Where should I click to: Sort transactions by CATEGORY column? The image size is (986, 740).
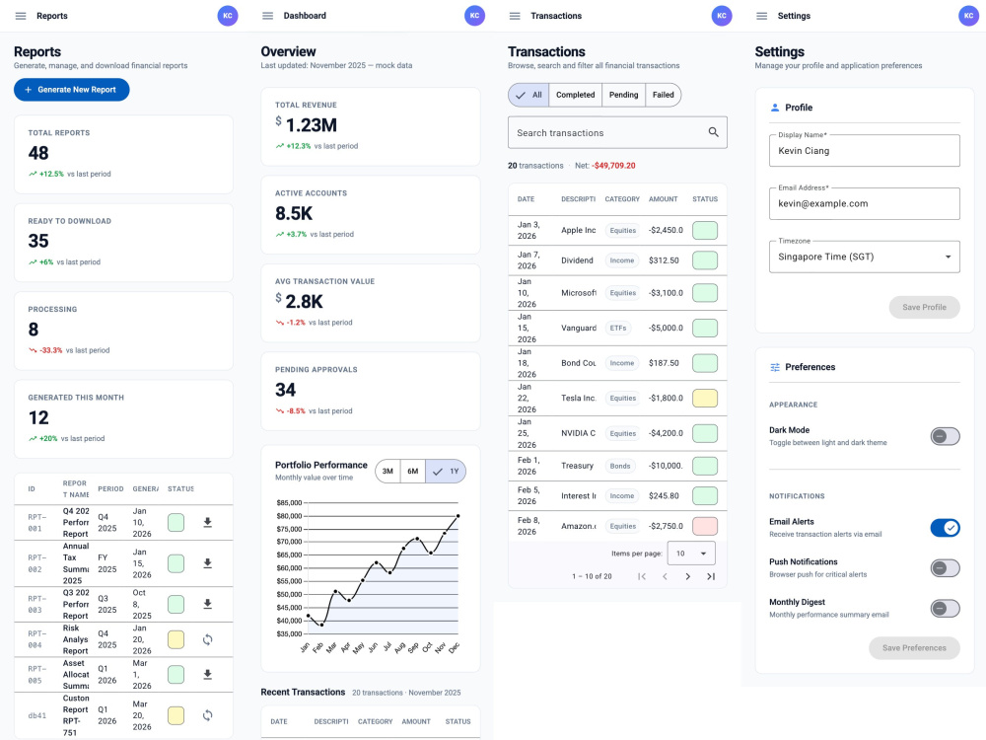tap(622, 199)
